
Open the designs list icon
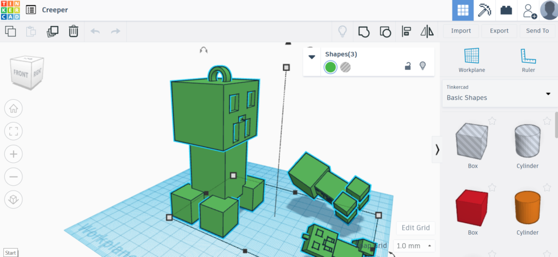point(31,10)
